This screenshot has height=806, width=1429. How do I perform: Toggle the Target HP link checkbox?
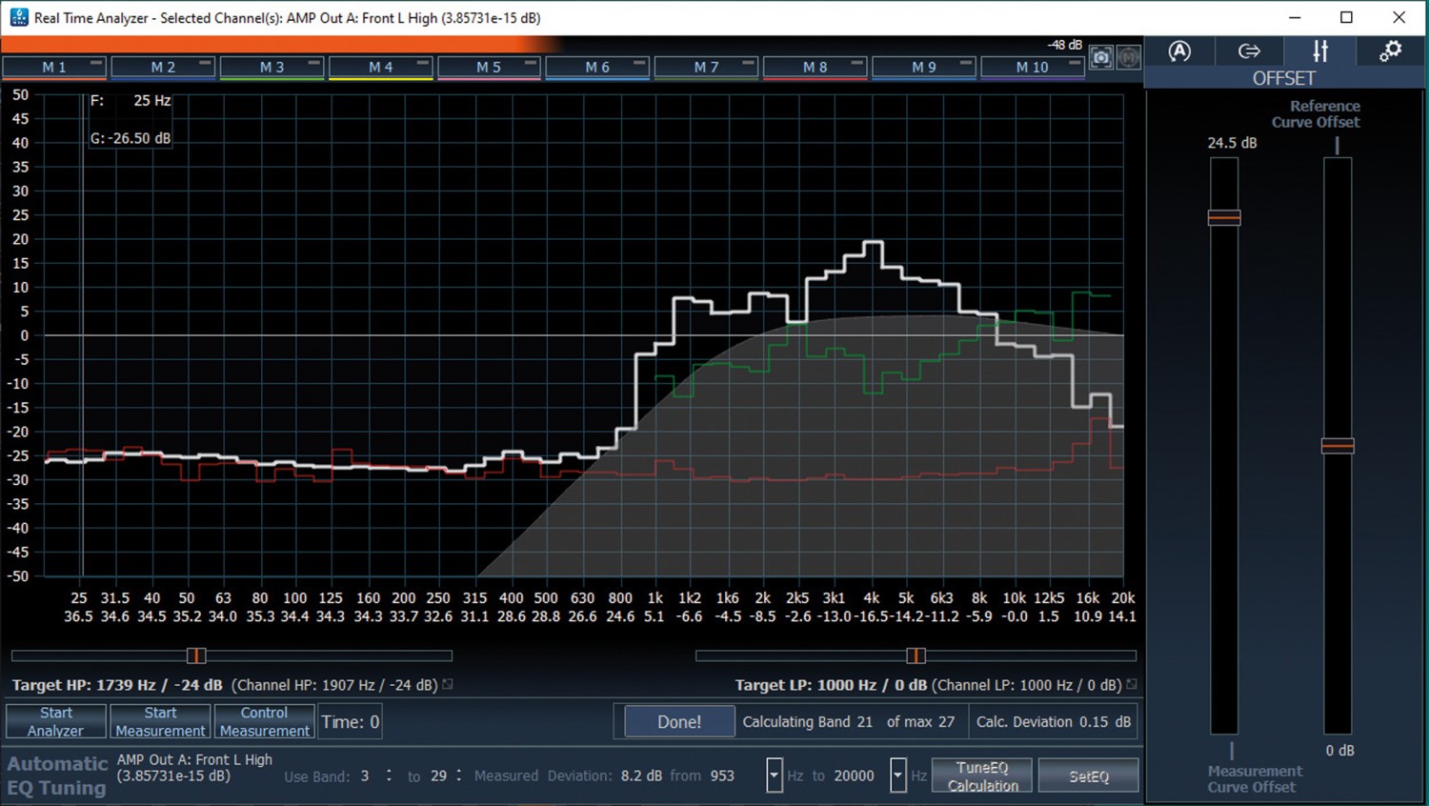coord(448,684)
